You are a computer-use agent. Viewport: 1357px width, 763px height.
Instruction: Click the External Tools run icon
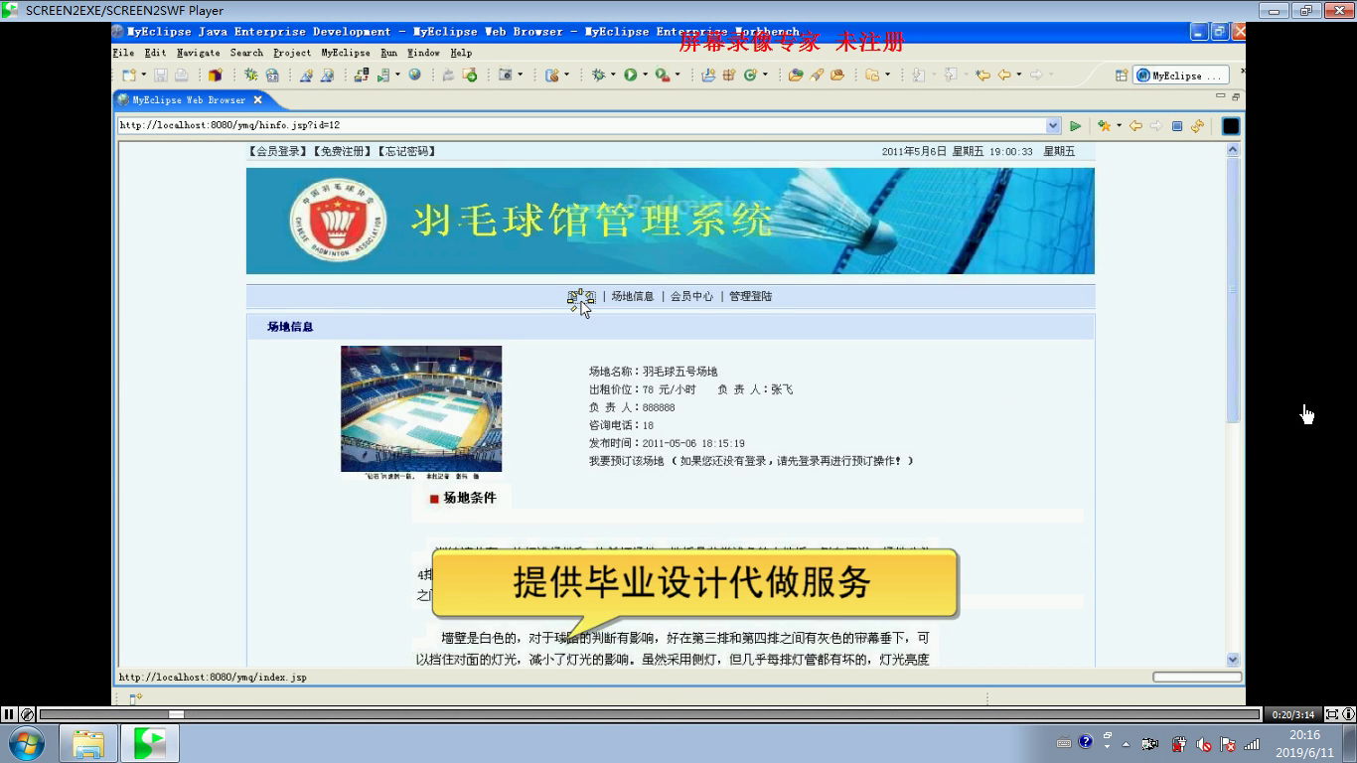pos(662,75)
